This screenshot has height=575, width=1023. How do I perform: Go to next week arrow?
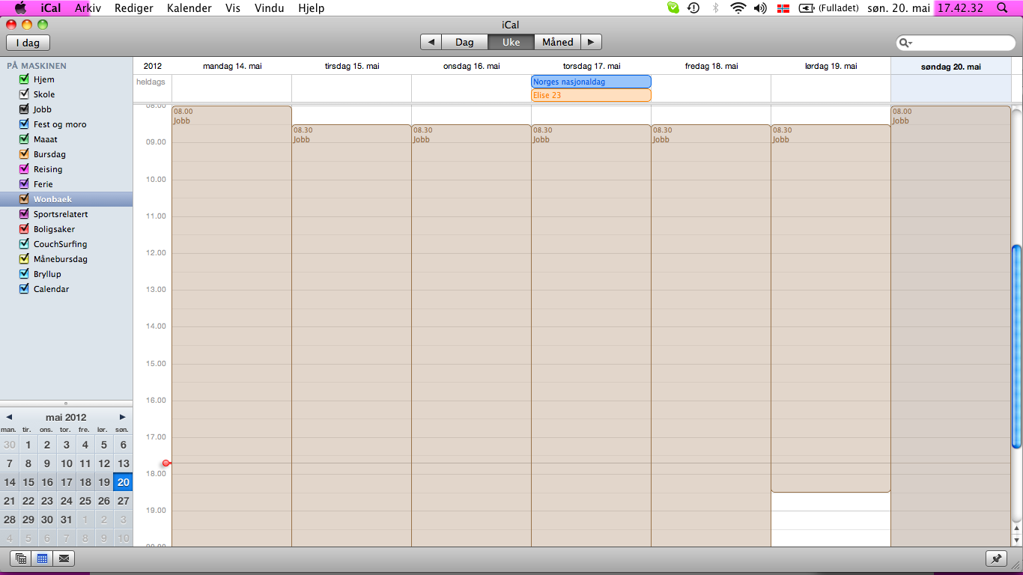pyautogui.click(x=591, y=42)
